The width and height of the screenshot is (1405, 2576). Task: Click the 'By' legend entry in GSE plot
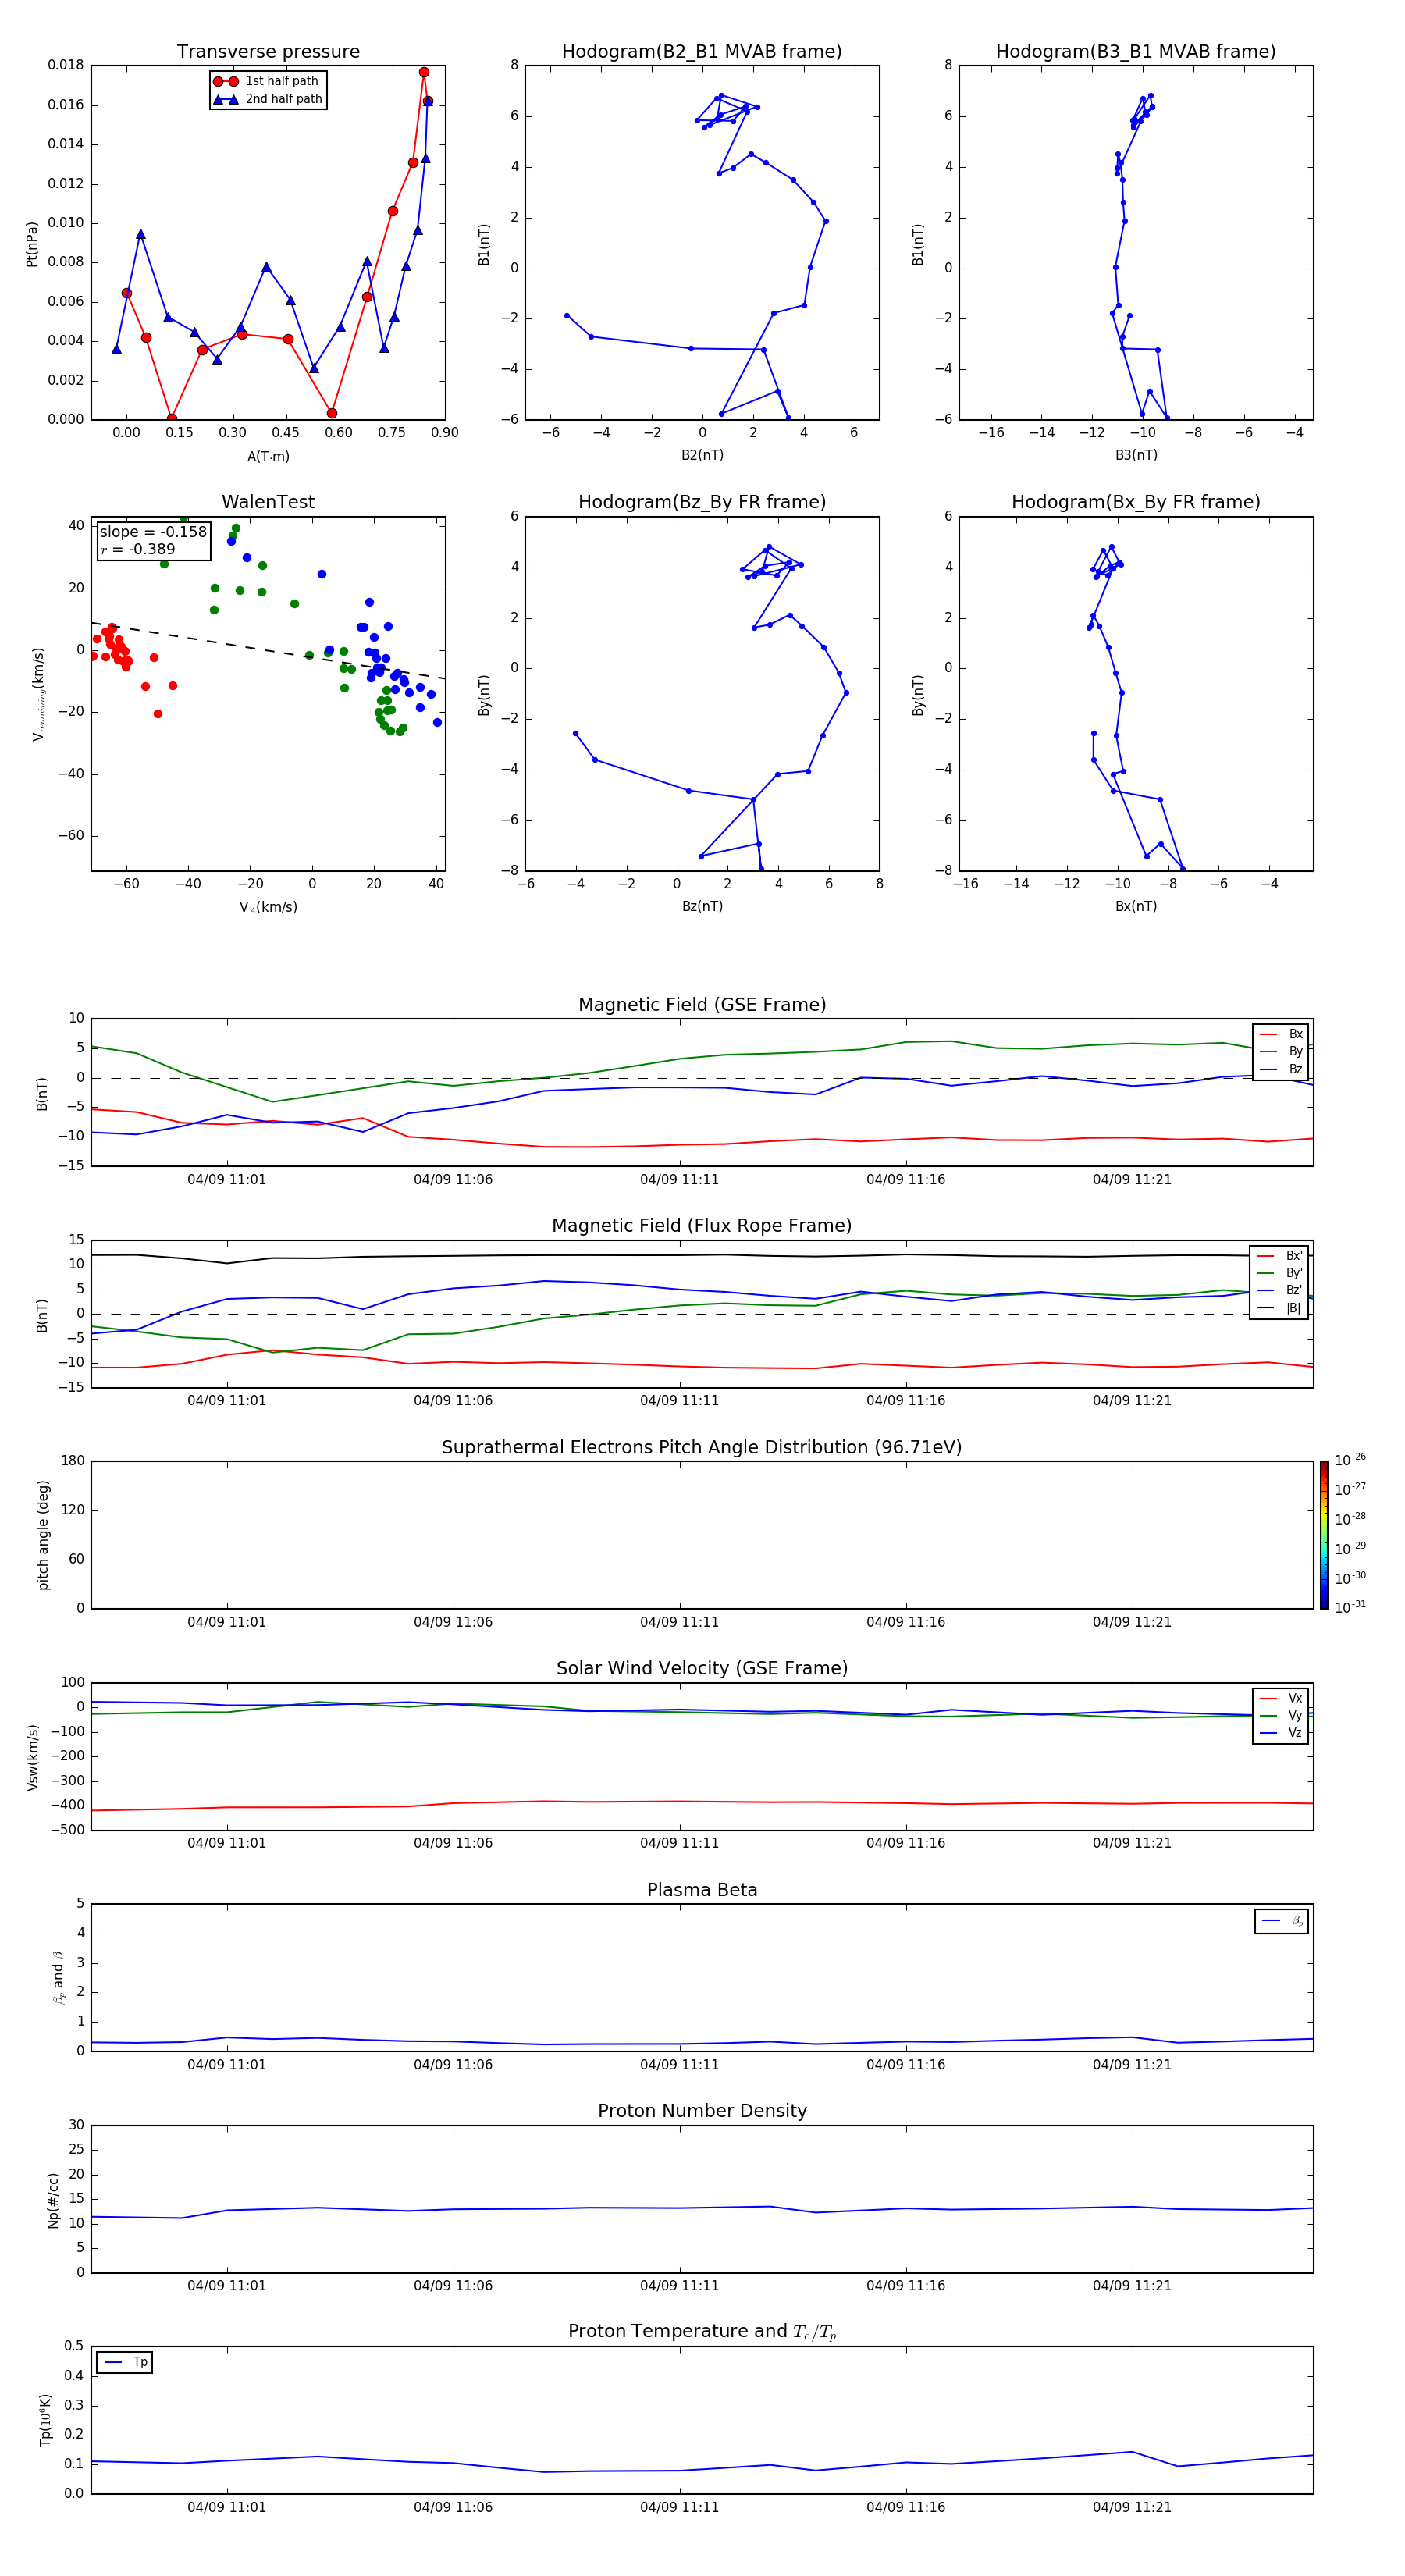click(x=1281, y=1051)
